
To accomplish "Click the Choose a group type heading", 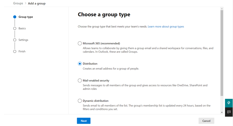I will (x=104, y=14).
